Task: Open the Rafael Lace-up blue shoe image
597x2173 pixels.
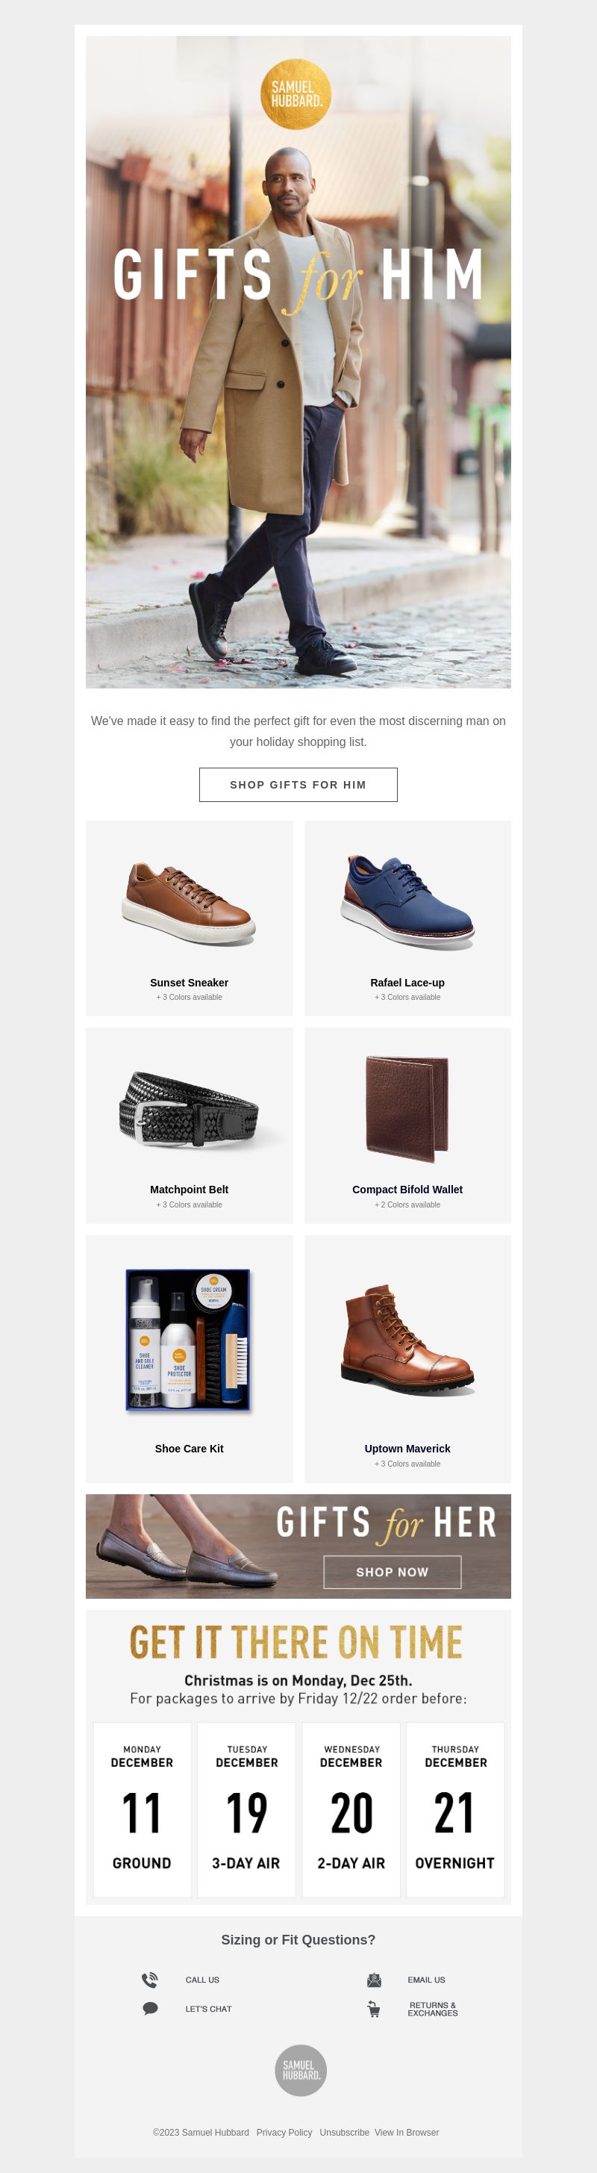Action: tap(407, 902)
